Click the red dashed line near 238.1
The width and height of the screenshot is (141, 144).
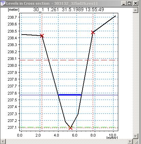(69, 60)
